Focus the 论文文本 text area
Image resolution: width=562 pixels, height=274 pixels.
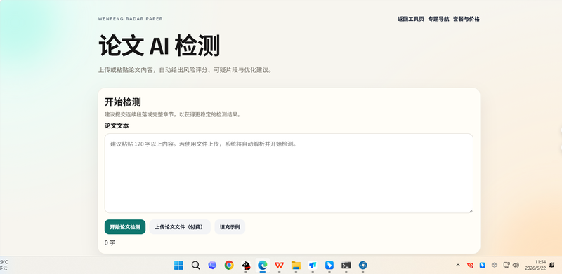pos(289,173)
